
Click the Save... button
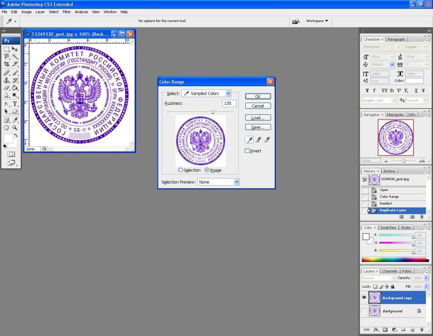pos(258,127)
